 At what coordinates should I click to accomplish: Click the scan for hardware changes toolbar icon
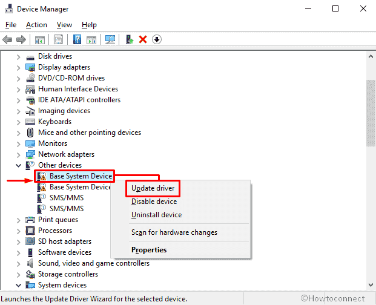coord(110,39)
